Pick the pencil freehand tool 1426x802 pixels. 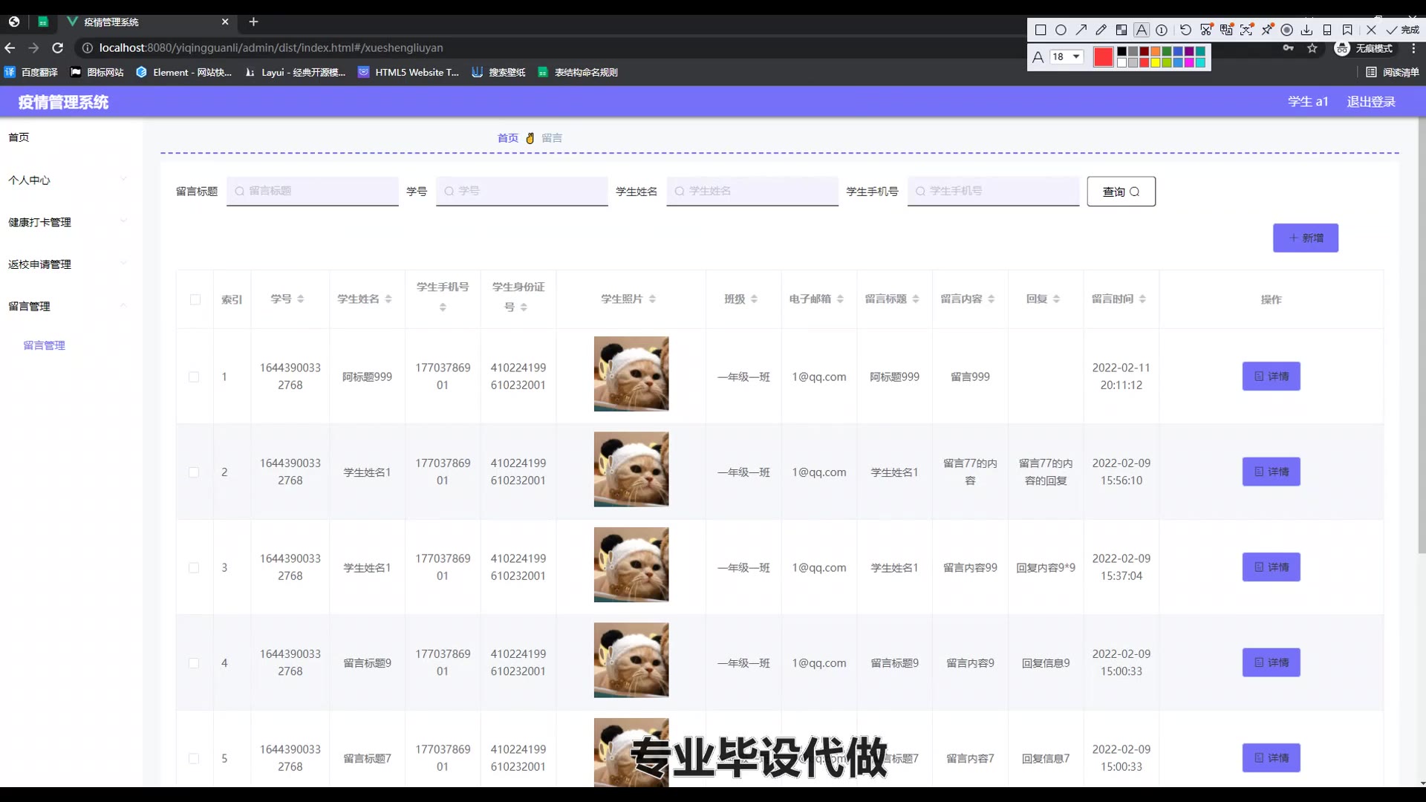click(x=1101, y=30)
